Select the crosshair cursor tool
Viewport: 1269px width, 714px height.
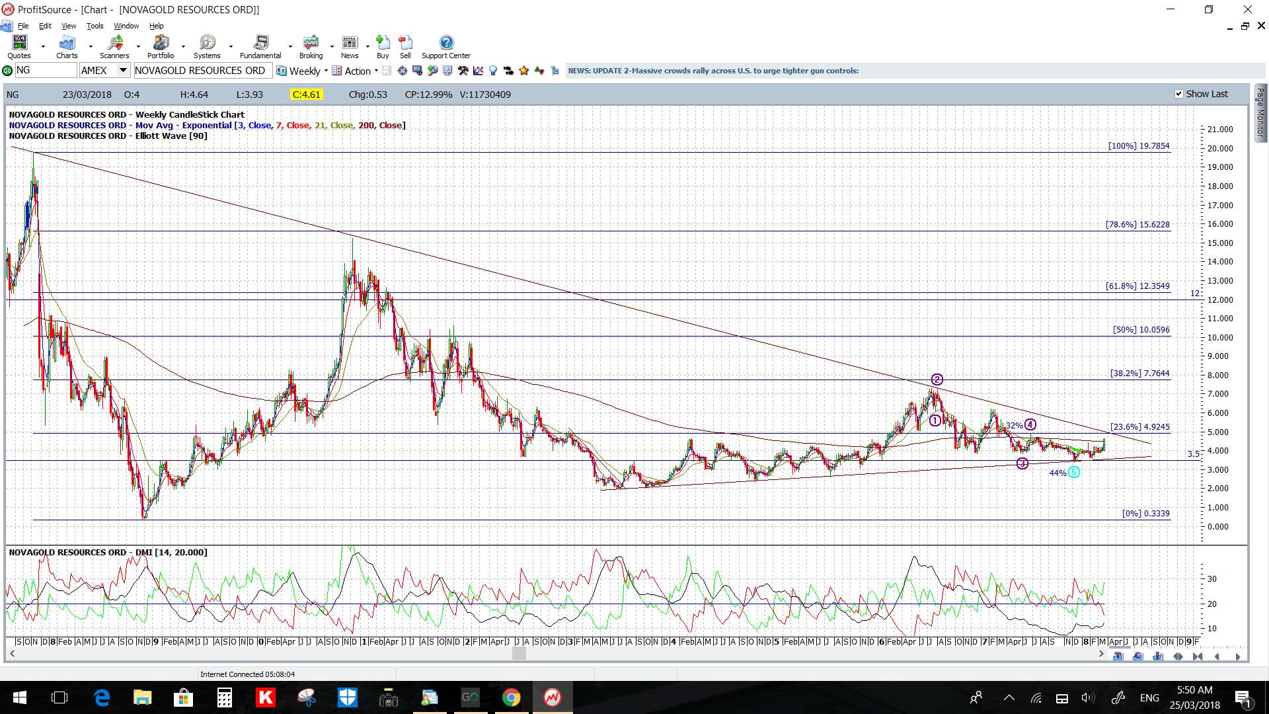[x=402, y=71]
